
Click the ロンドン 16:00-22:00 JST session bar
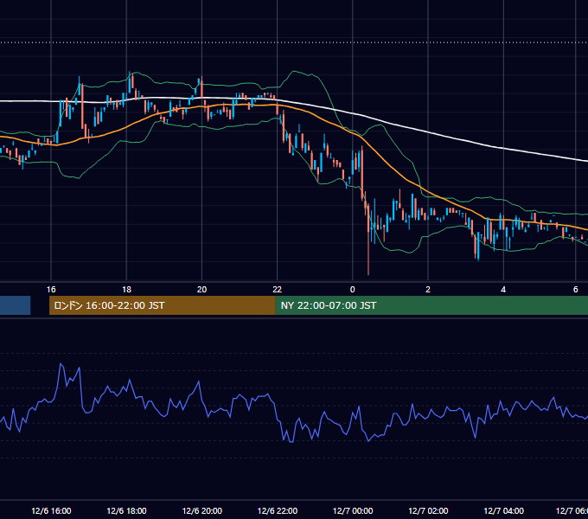[162, 305]
